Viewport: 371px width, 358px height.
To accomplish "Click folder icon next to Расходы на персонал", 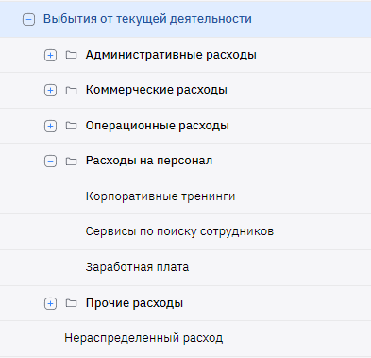I will (71, 162).
